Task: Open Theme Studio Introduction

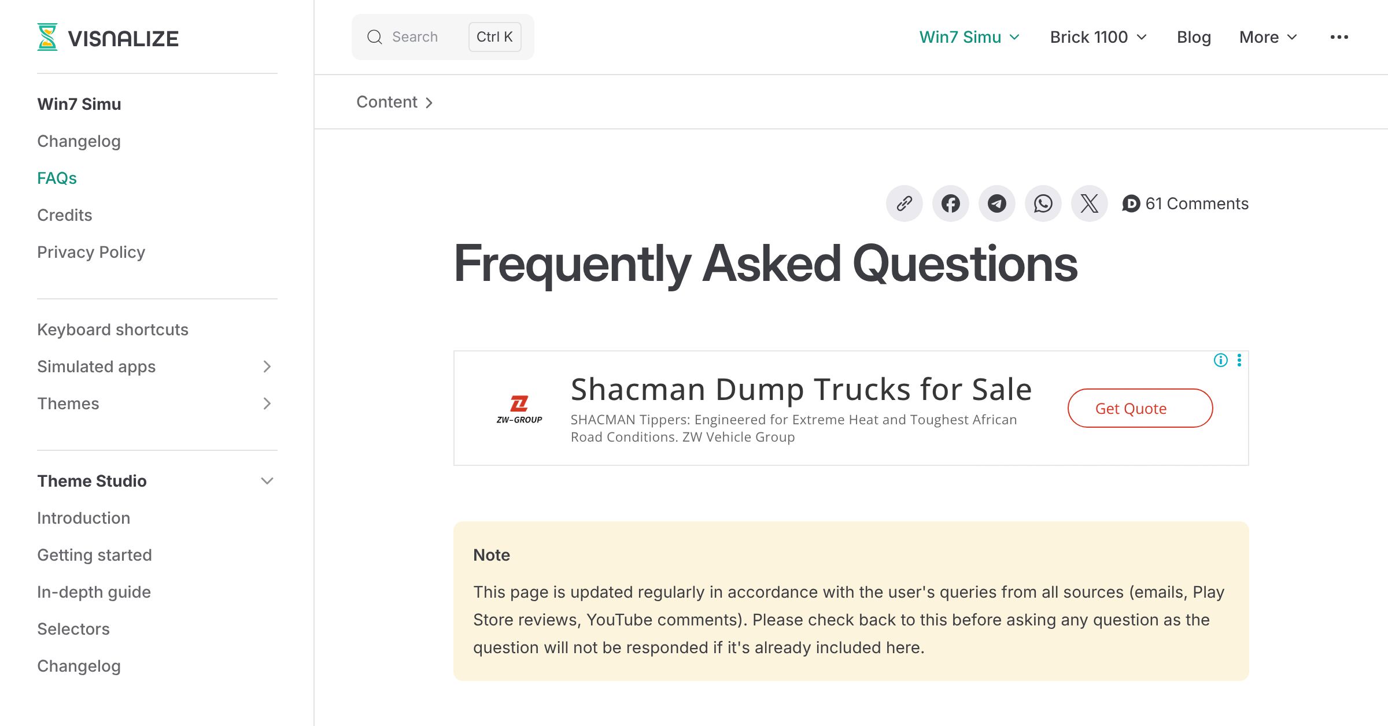Action: coord(83,518)
